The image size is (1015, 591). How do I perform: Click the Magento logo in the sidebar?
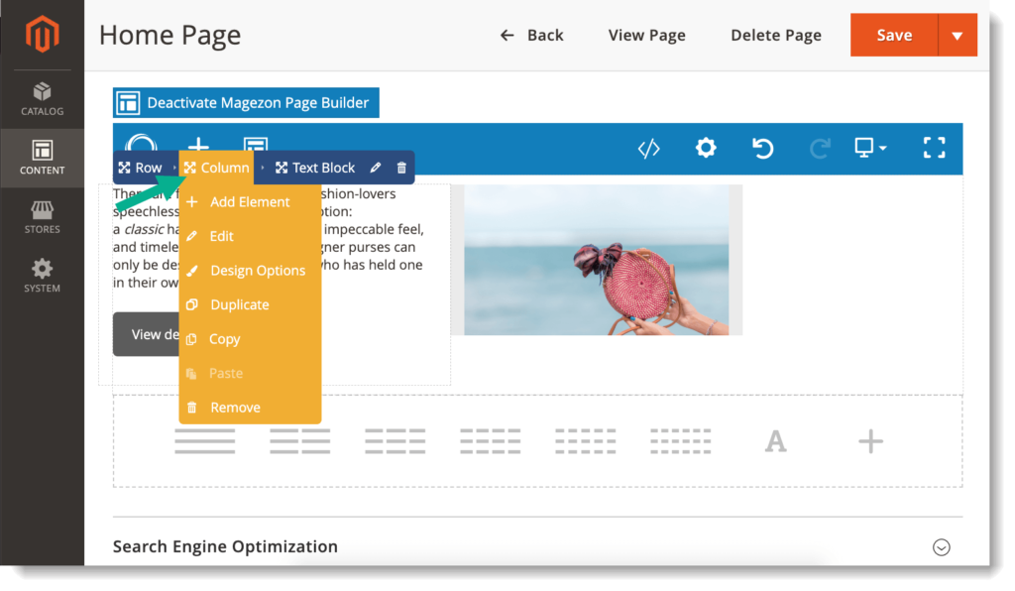(x=42, y=35)
